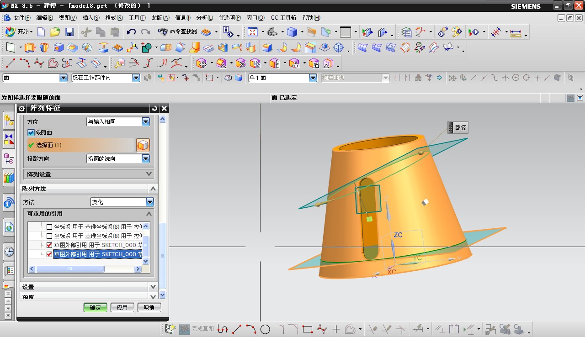Click the Redo arrow icon
The height and width of the screenshot is (337, 585).
tap(145, 32)
